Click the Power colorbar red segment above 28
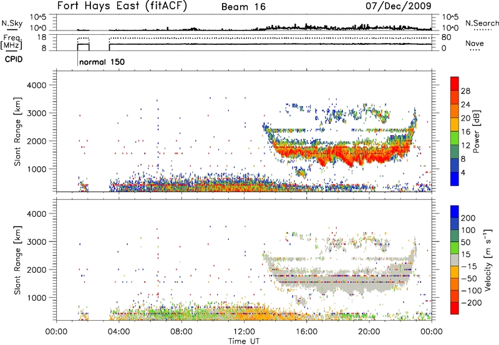 (x=455, y=83)
